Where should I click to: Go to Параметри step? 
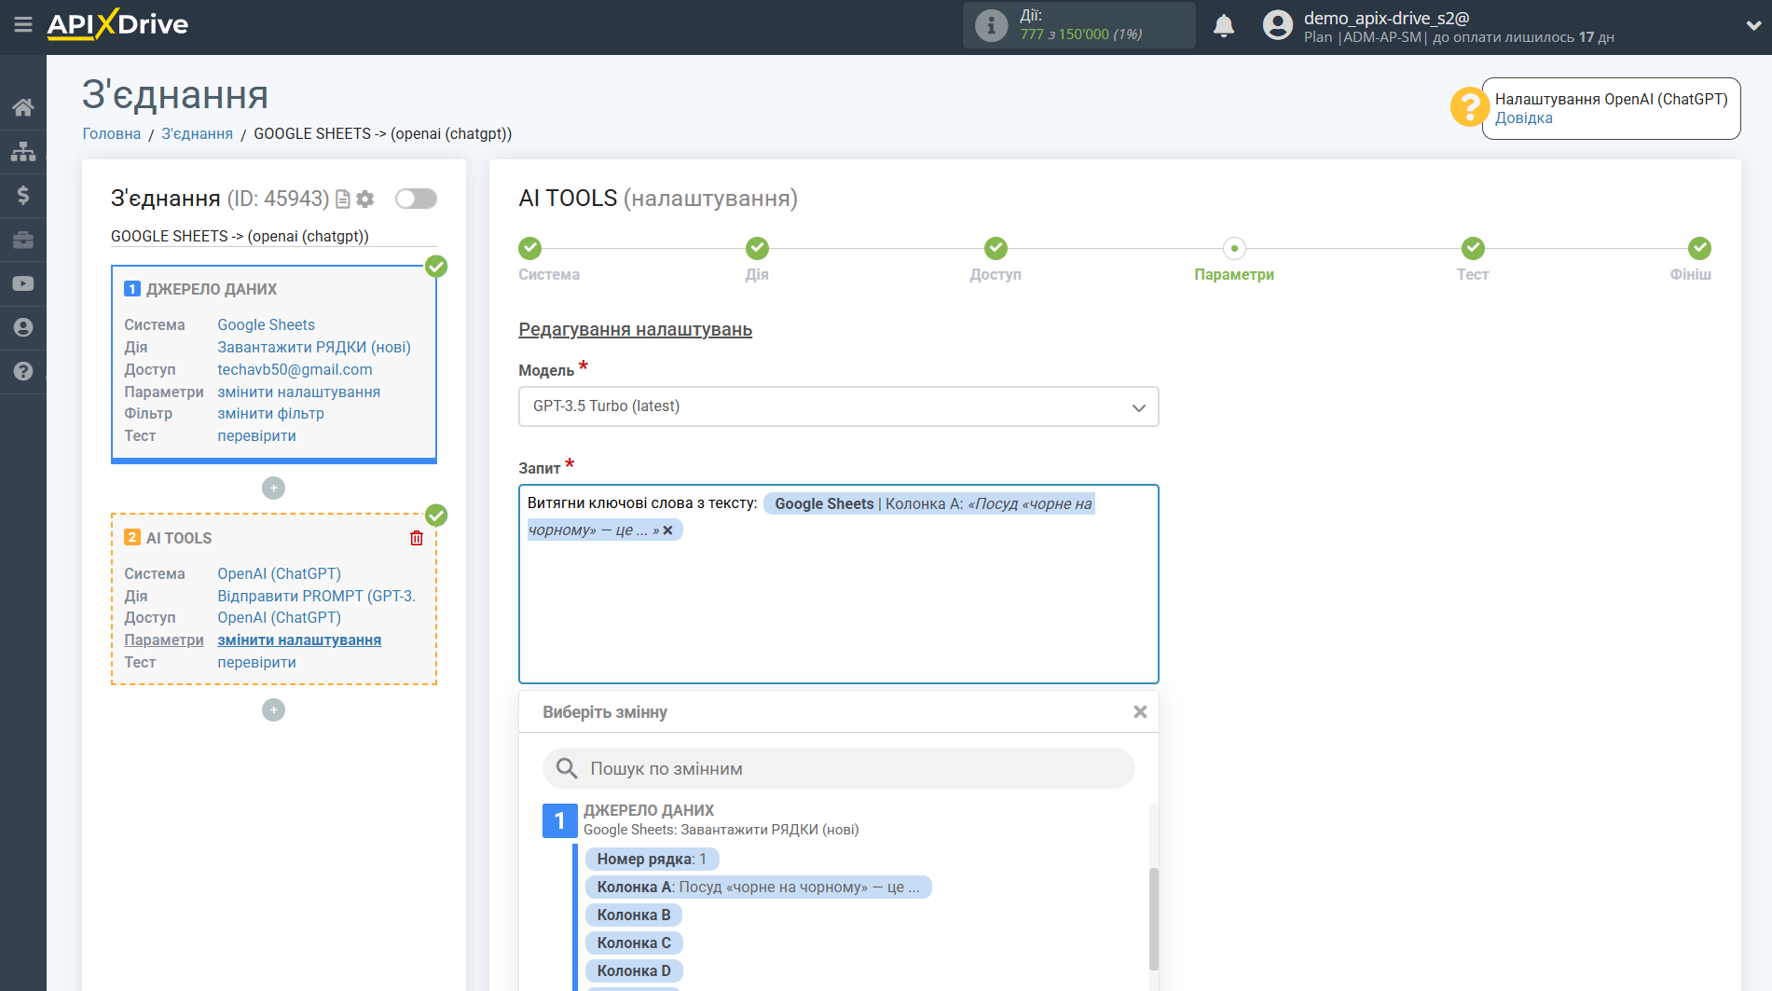[1234, 248]
